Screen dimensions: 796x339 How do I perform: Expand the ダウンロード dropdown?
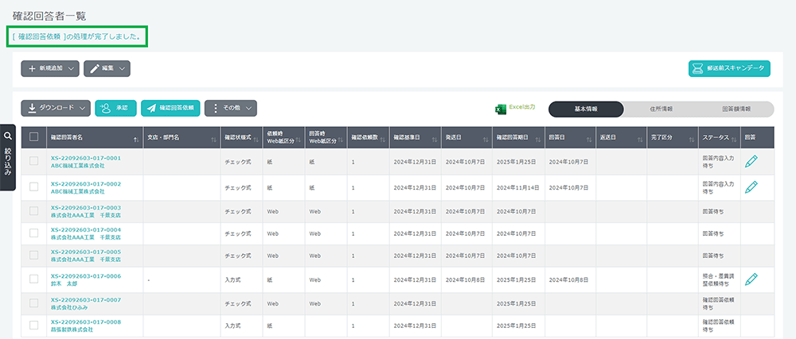point(55,108)
